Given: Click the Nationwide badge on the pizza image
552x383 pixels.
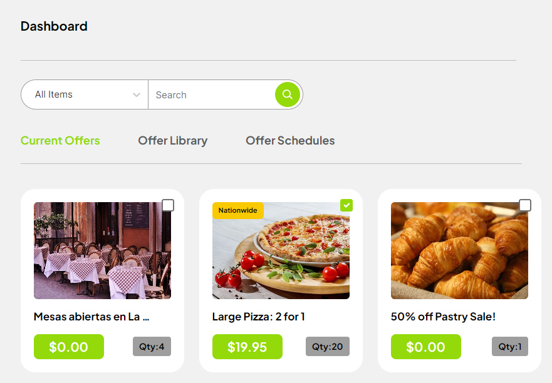Looking at the screenshot, I should coord(238,210).
